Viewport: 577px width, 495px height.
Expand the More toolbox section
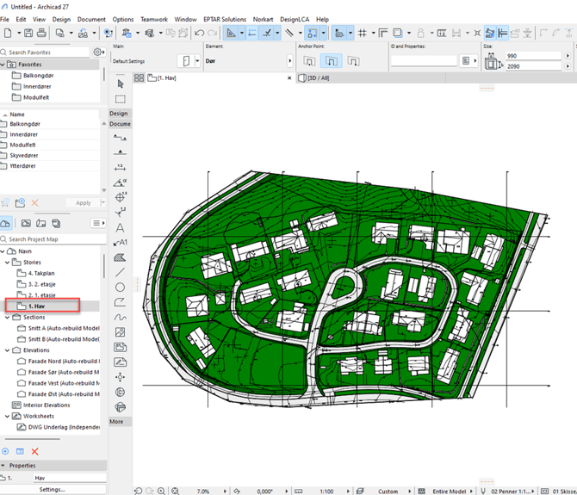tap(117, 422)
